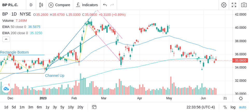This screenshot has height=112, width=249.
Task: Open timezone menu at 22:33:56 (UTC-4)
Action: pos(200,107)
